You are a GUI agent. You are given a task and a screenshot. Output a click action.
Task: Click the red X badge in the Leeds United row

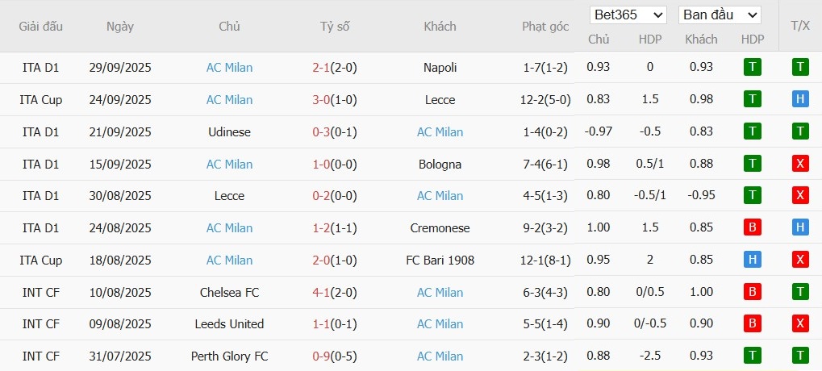click(800, 324)
